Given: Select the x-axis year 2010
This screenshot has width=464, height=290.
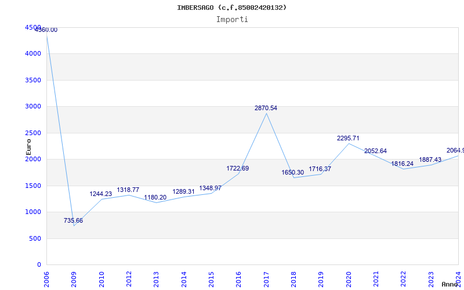Looking at the screenshot, I should 101,280.
